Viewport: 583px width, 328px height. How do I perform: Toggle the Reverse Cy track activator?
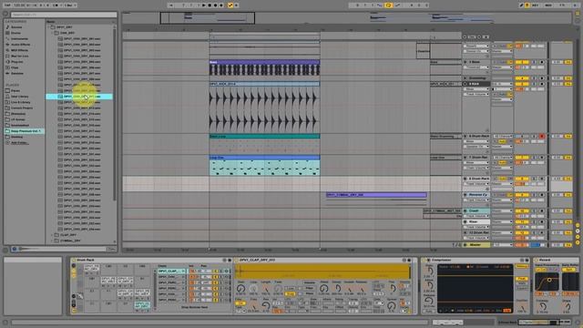[522, 195]
